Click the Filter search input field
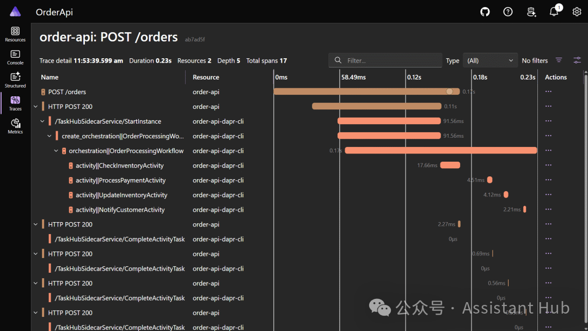This screenshot has width=588, height=331. 385,60
